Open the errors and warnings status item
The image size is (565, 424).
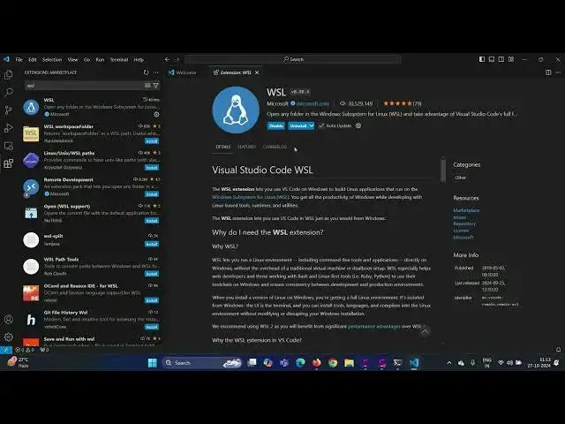click(x=25, y=350)
